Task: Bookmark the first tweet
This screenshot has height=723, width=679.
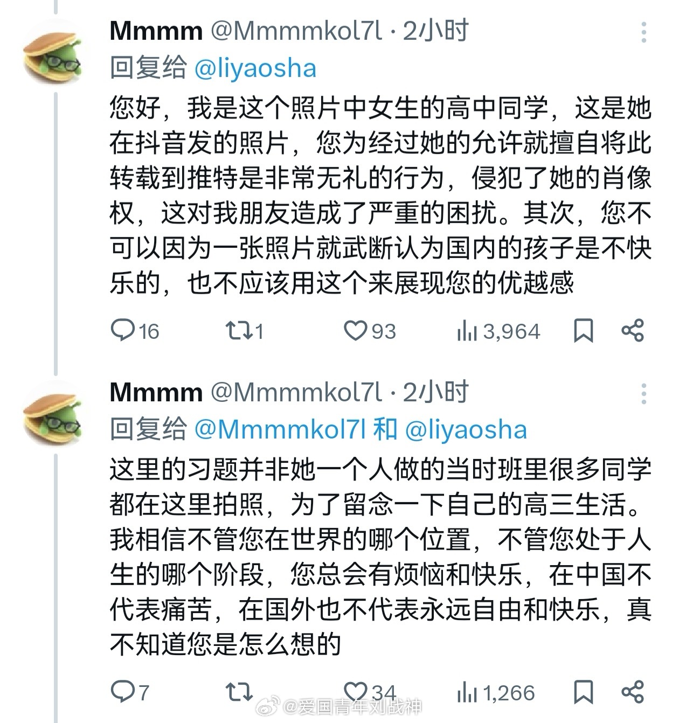Action: pyautogui.click(x=583, y=331)
